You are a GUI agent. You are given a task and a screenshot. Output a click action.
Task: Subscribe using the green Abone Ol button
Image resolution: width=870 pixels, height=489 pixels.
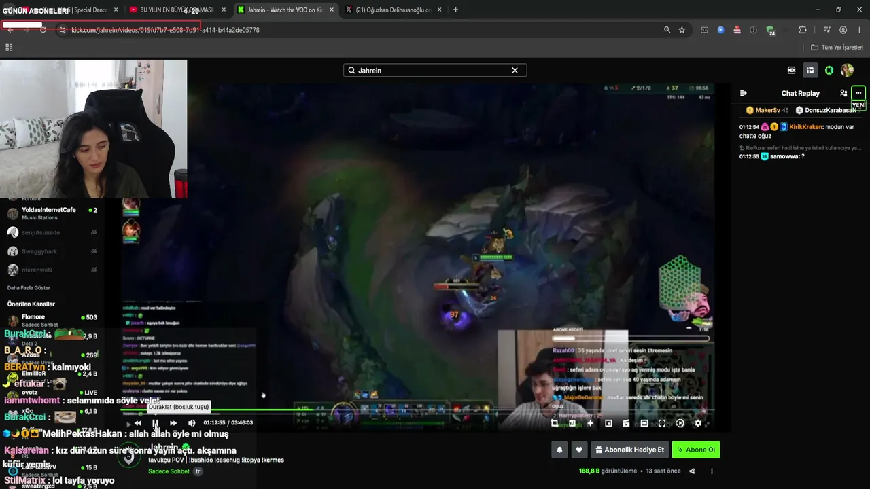[696, 450]
